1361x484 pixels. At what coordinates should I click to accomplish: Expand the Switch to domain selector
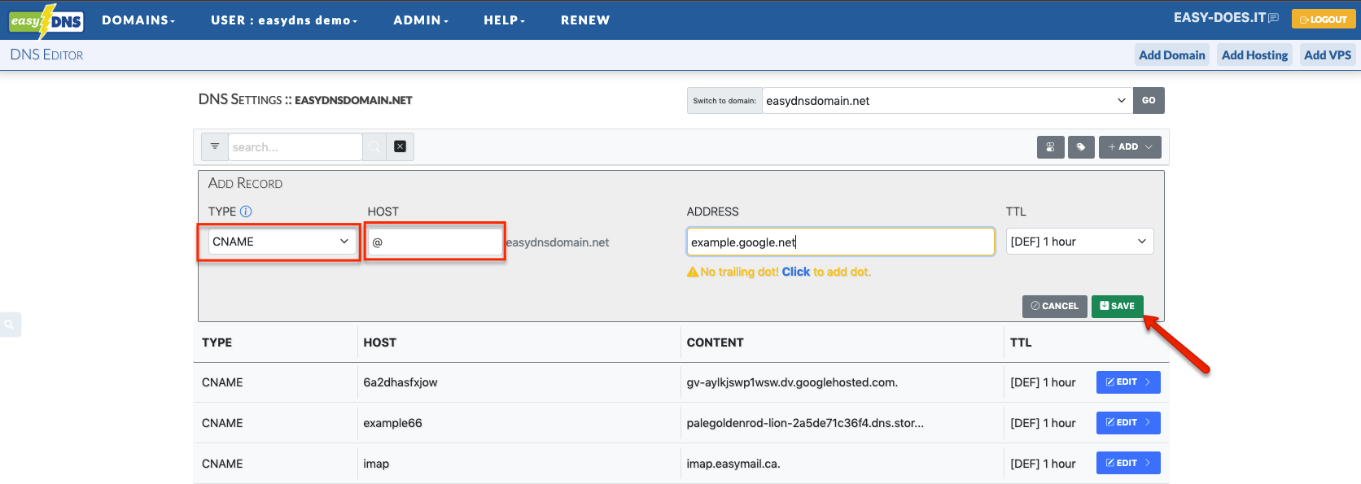(x=946, y=101)
